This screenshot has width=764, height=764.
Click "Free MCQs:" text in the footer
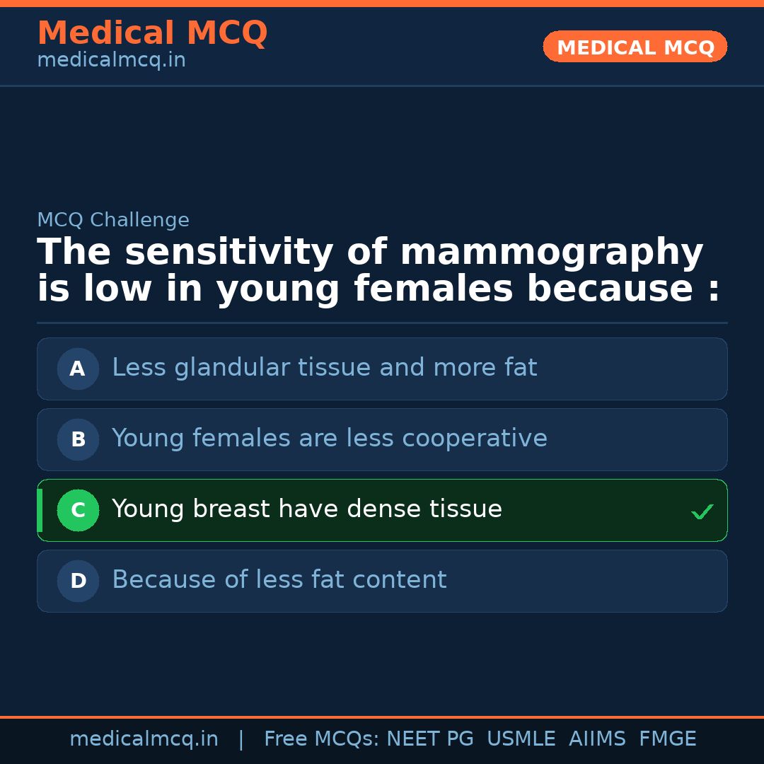coord(322,739)
